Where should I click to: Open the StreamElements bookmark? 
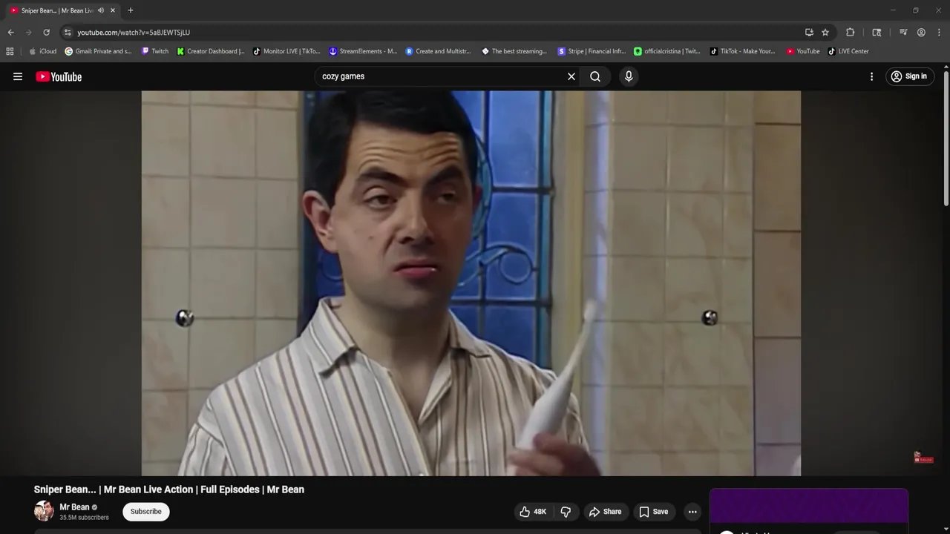pyautogui.click(x=363, y=51)
